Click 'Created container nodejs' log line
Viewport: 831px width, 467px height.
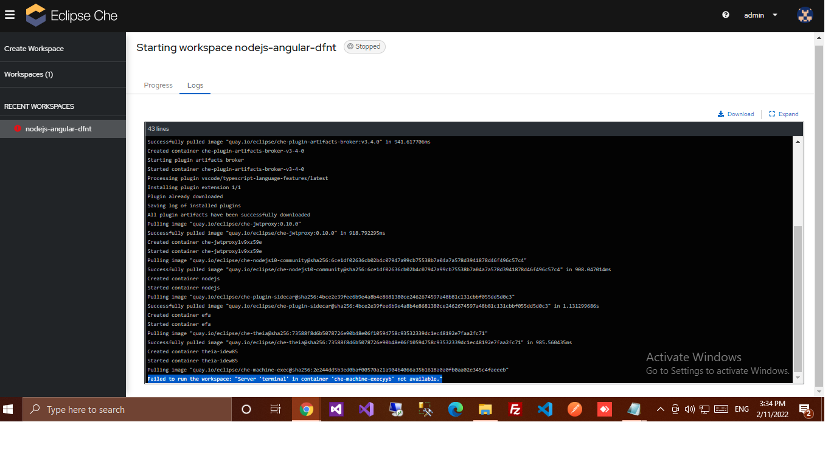click(183, 278)
